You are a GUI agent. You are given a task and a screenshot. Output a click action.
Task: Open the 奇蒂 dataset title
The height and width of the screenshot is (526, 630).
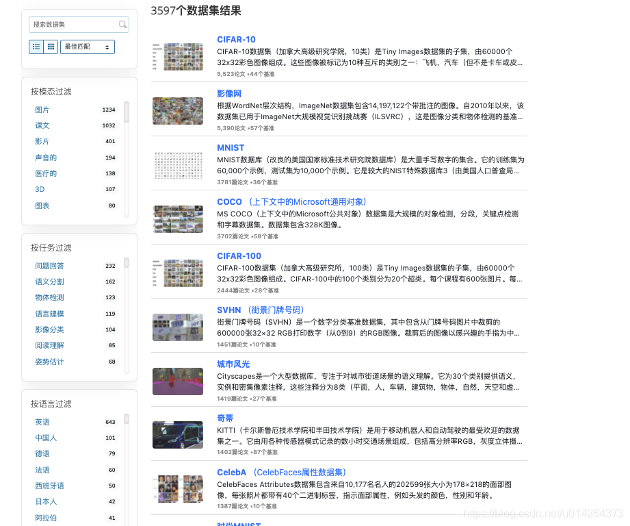(225, 418)
